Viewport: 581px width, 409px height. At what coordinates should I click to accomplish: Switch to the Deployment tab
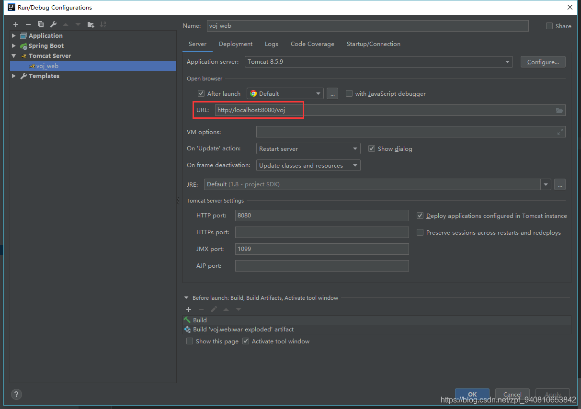coord(236,44)
